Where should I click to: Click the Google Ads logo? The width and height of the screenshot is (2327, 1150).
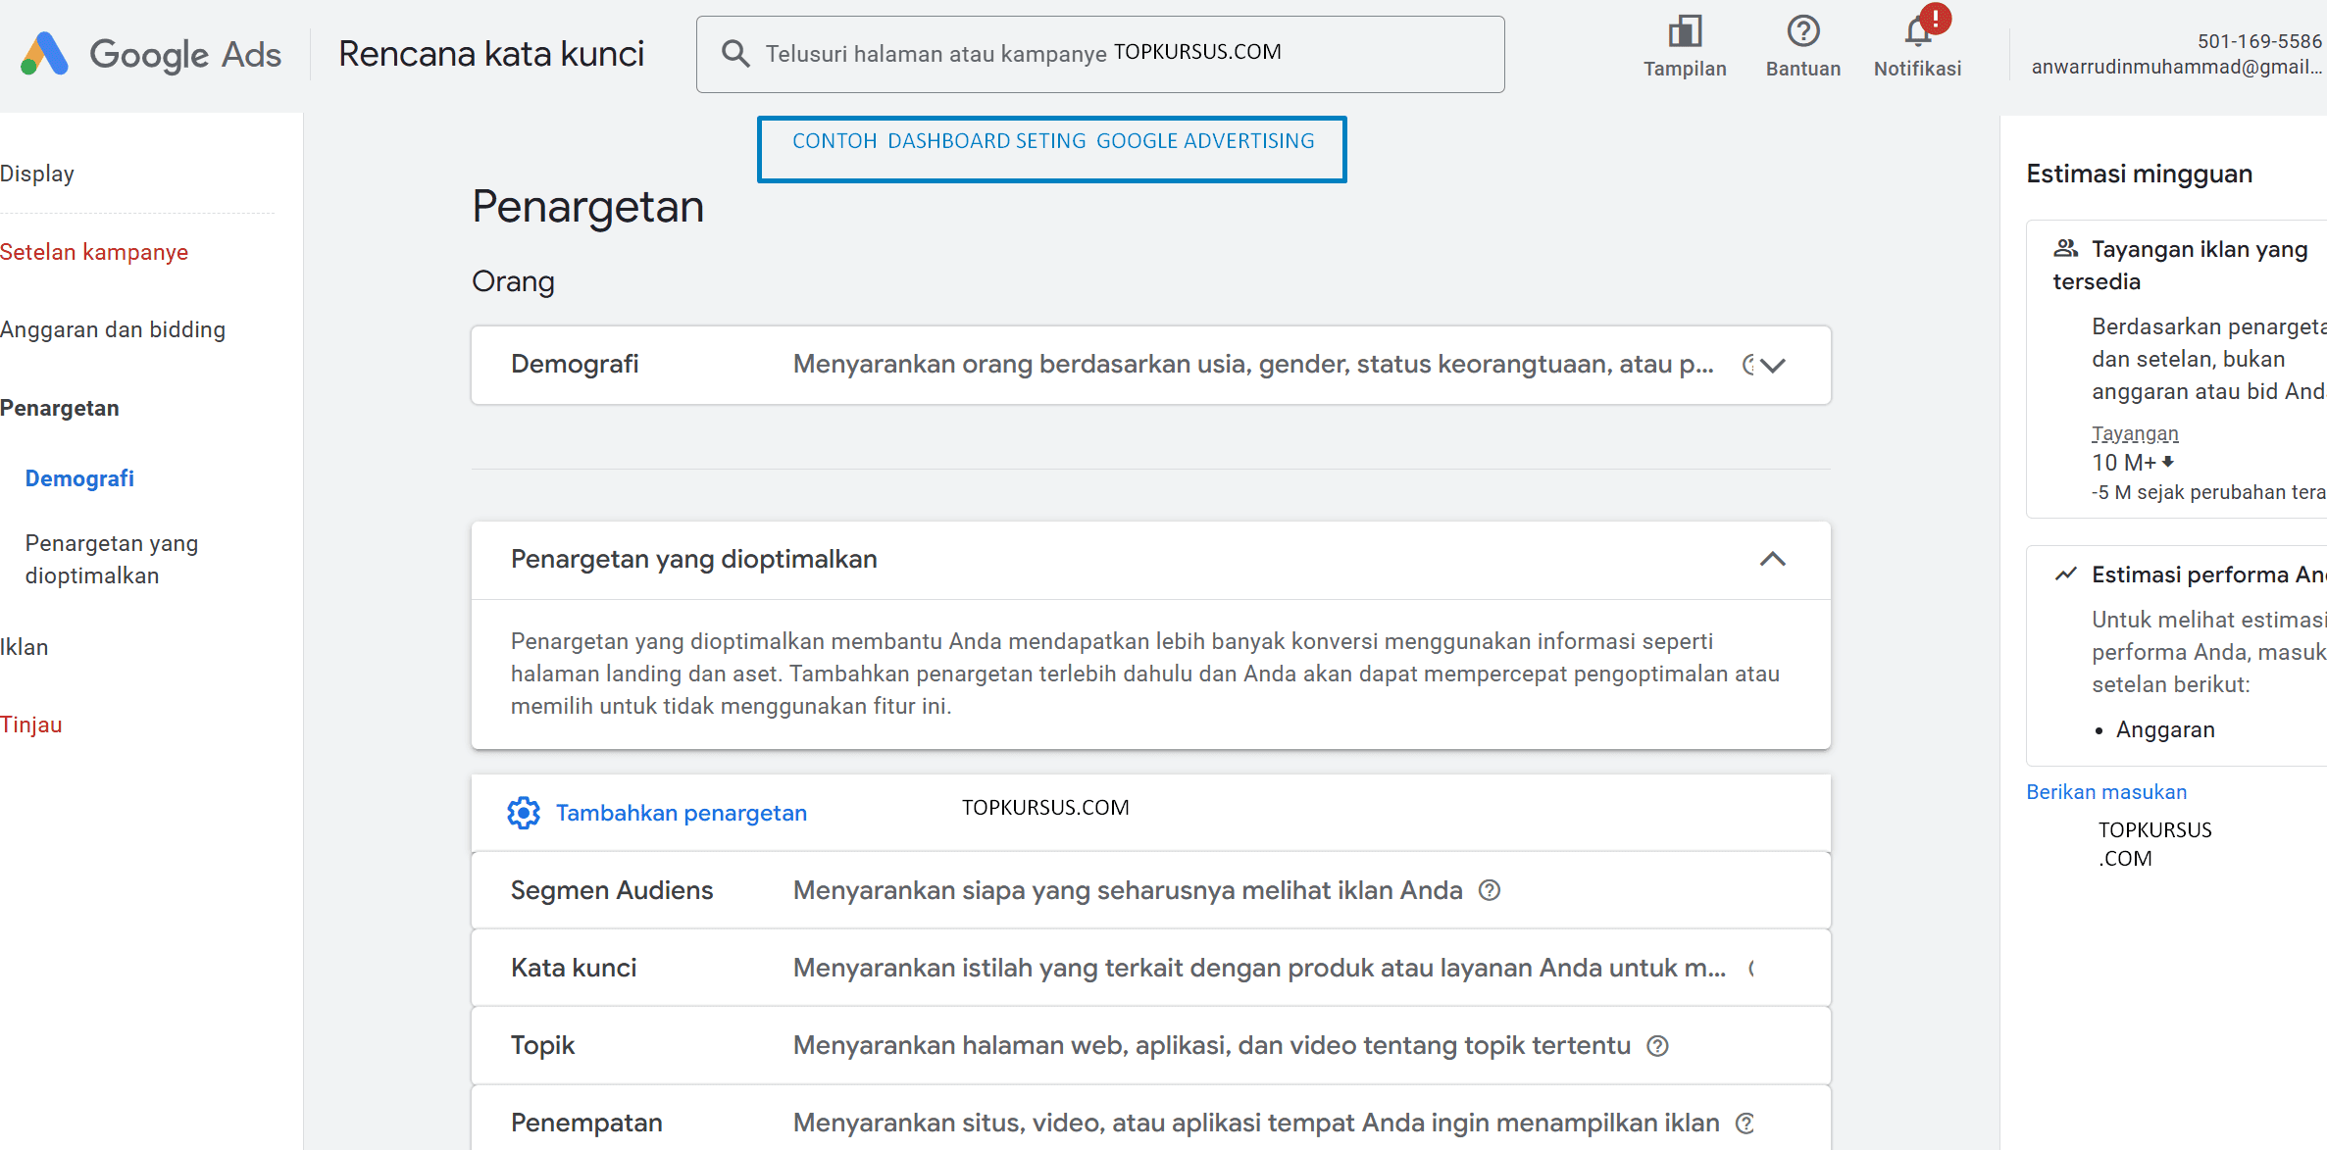pos(45,54)
